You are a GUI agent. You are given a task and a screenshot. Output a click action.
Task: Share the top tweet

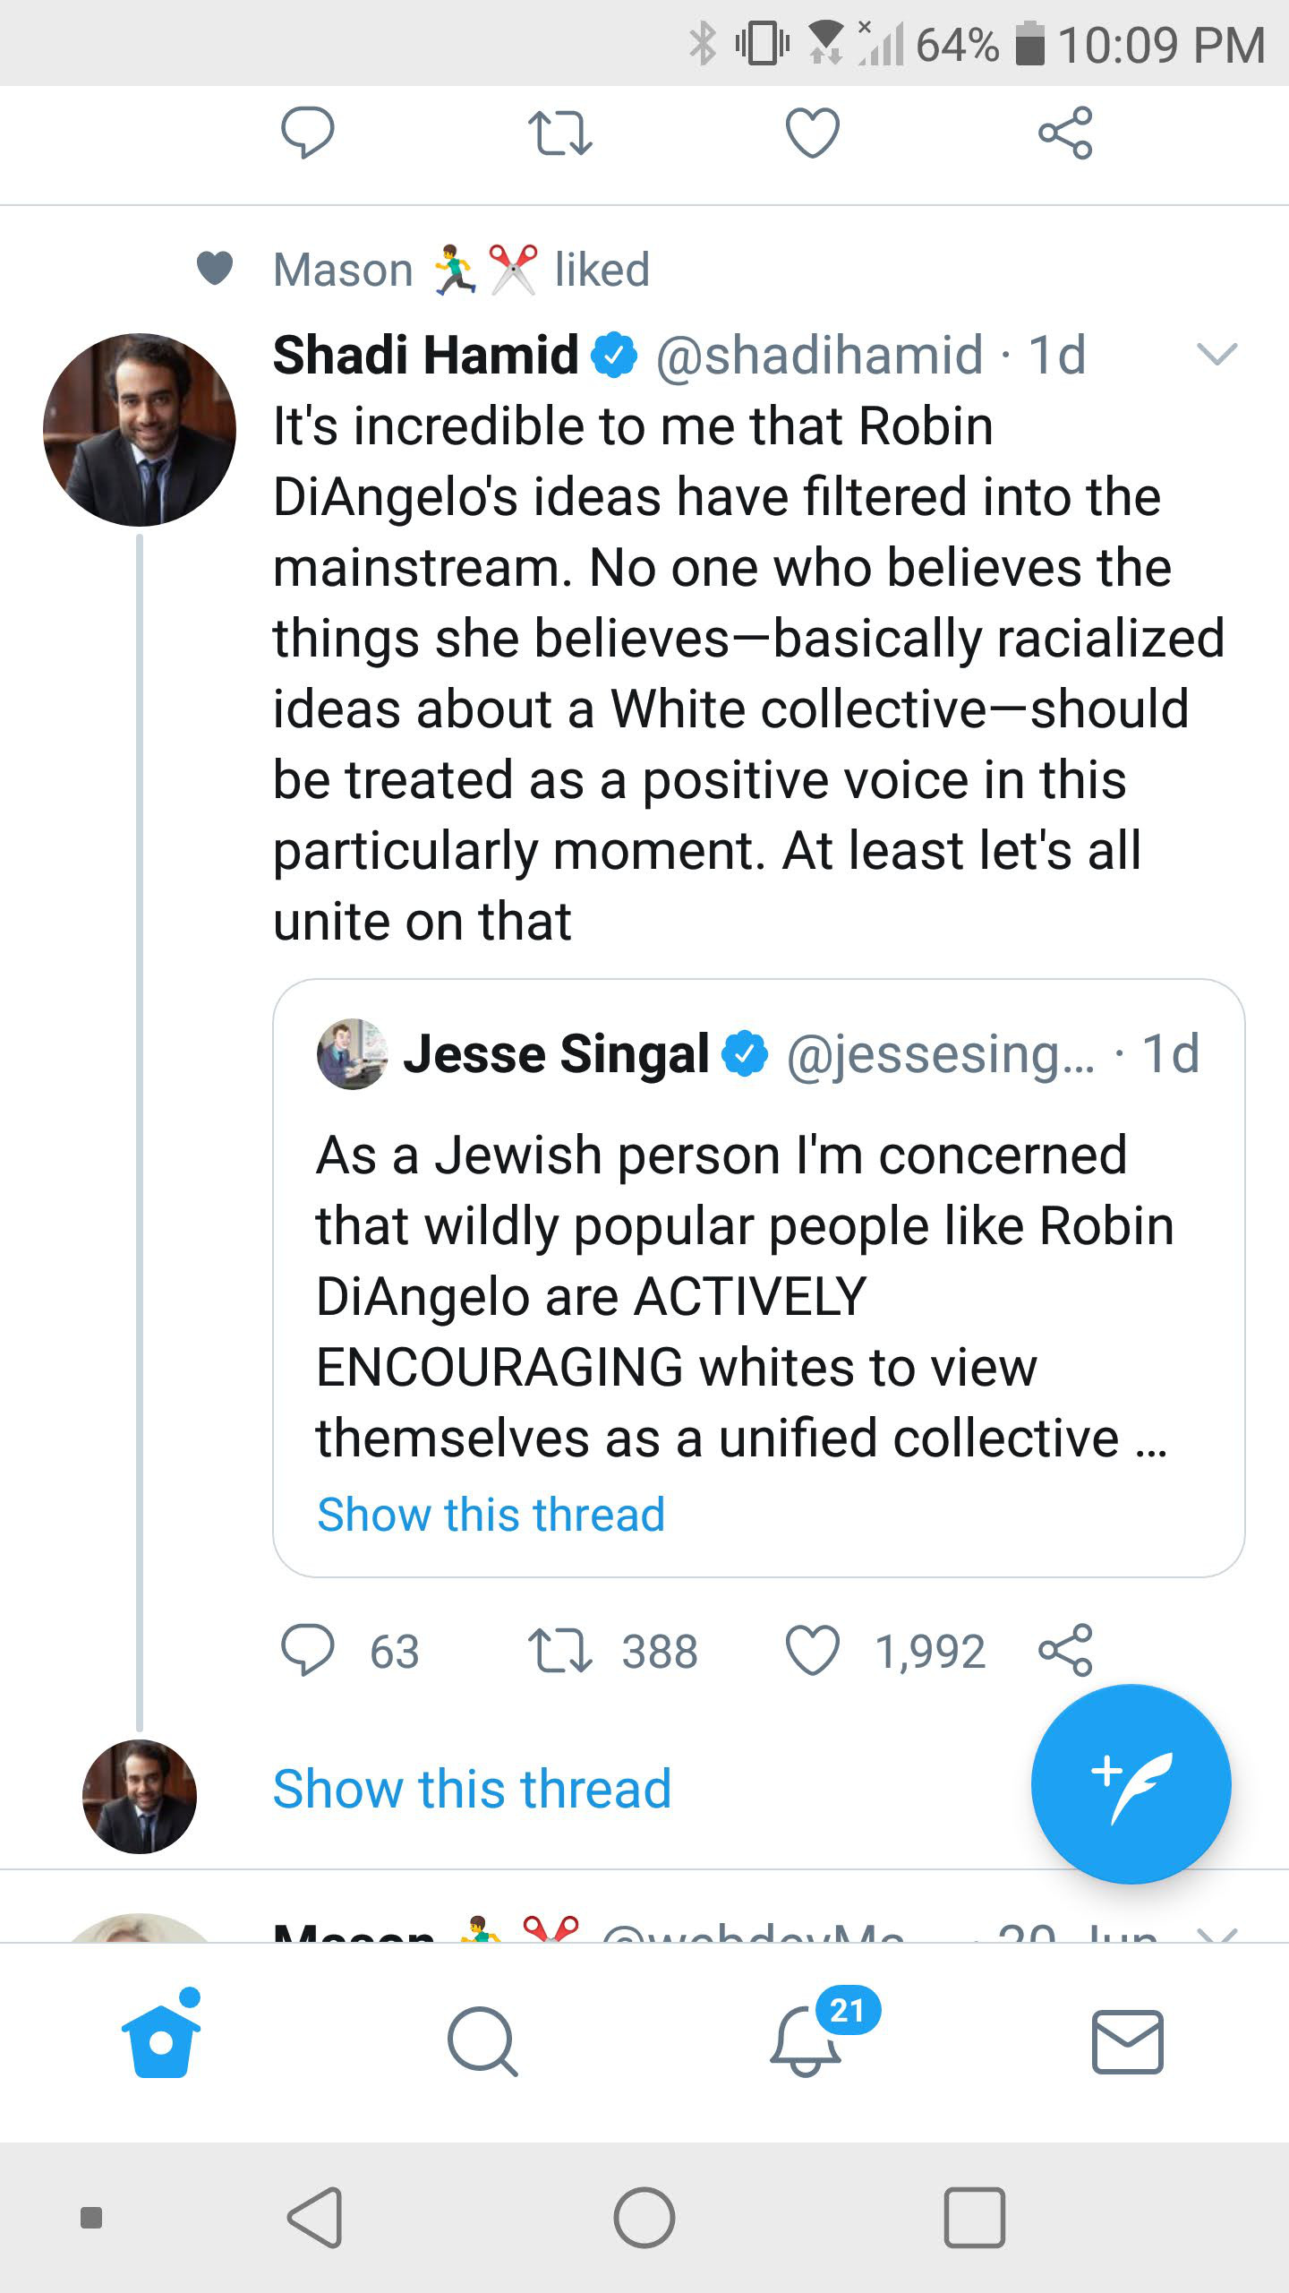[1065, 133]
